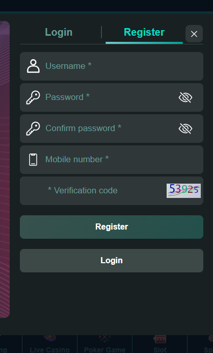The image size is (213, 353).
Task: Refresh the verification captcha image
Action: tap(183, 191)
